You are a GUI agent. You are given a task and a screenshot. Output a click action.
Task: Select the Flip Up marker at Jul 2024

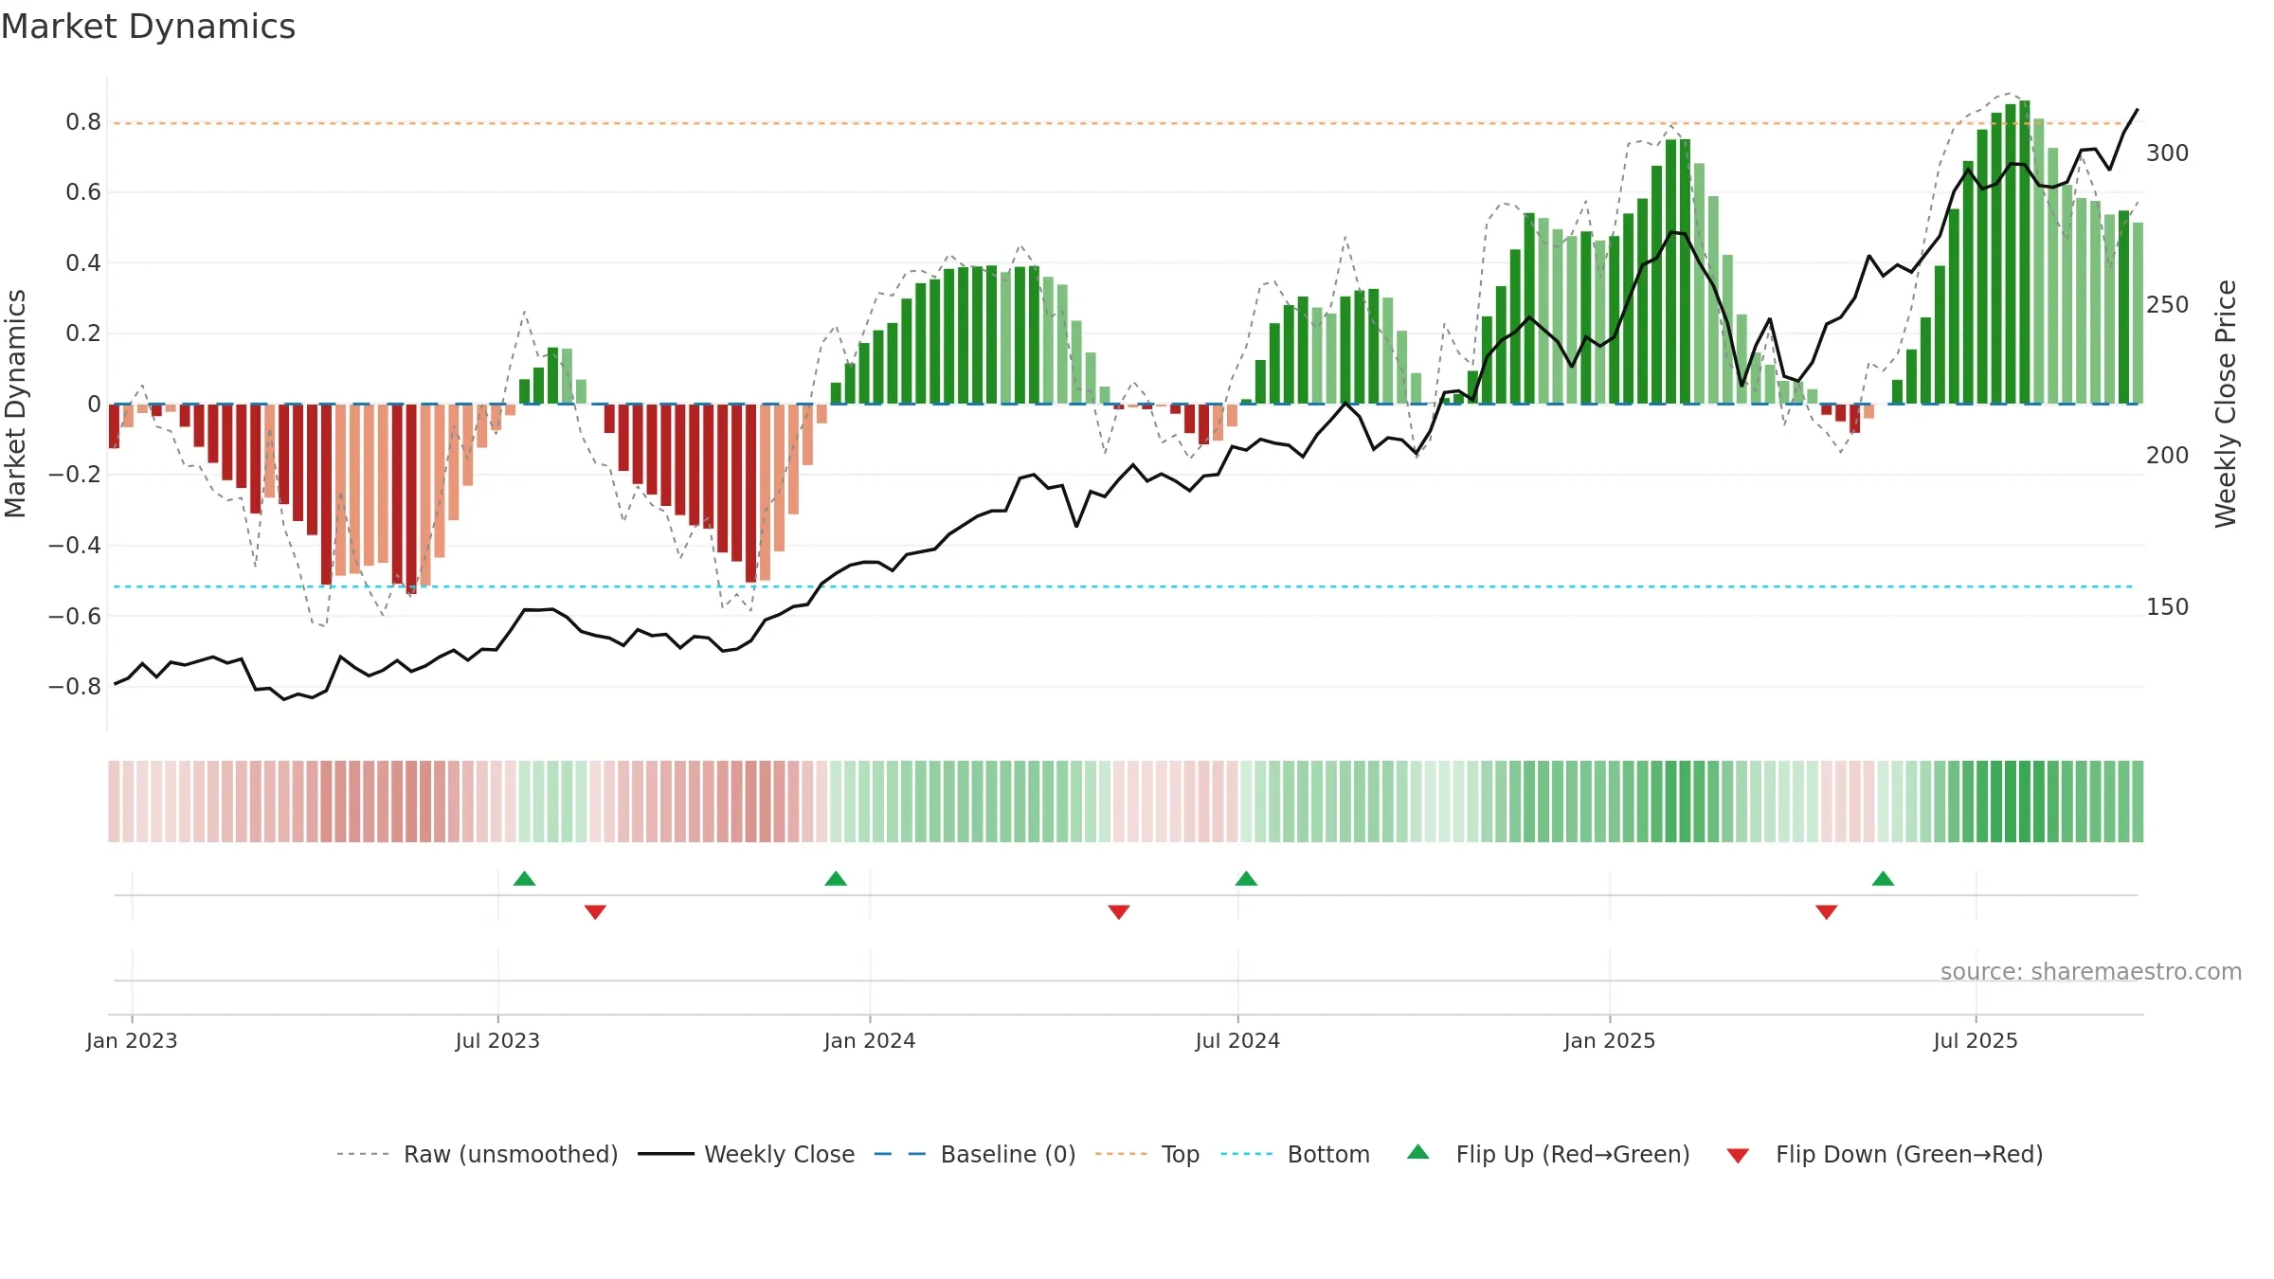[x=1246, y=878]
